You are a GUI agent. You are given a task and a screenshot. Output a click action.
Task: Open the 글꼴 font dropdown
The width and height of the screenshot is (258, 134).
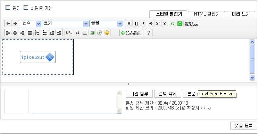106,23
